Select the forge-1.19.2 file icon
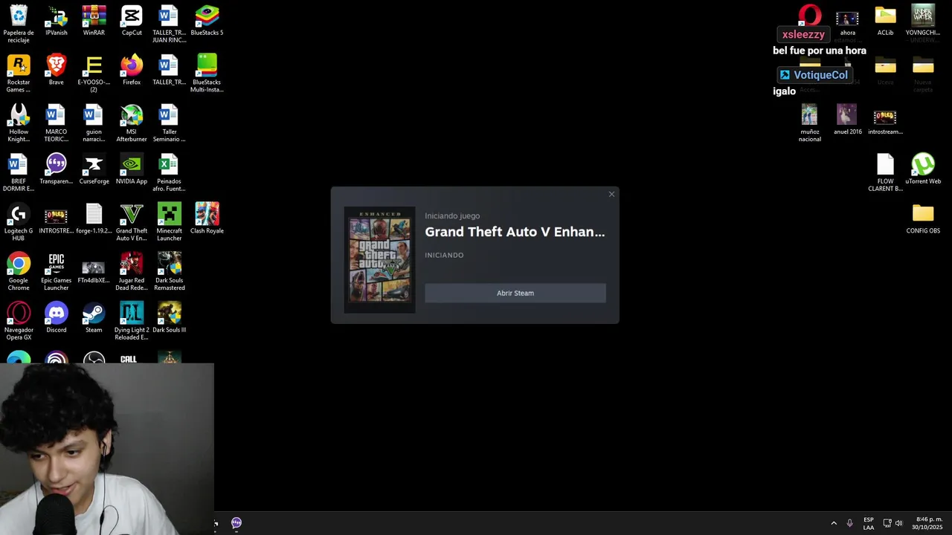Viewport: 952px width, 535px height. 94,219
